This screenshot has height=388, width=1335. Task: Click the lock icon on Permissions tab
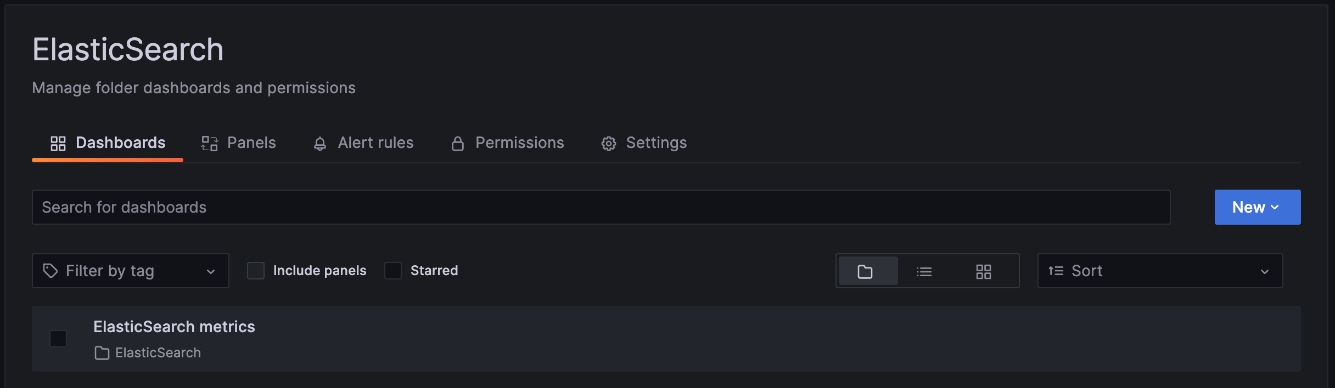[457, 142]
